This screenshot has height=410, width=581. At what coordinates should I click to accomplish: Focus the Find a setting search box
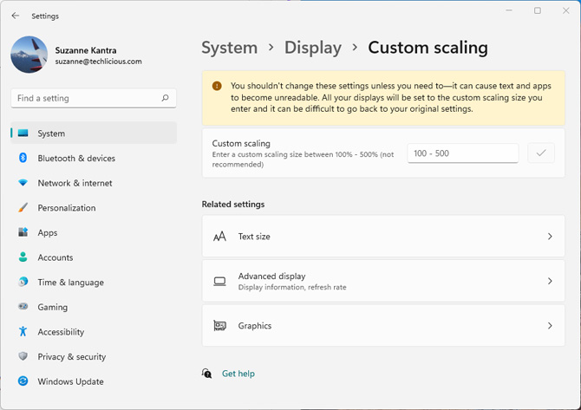[94, 98]
